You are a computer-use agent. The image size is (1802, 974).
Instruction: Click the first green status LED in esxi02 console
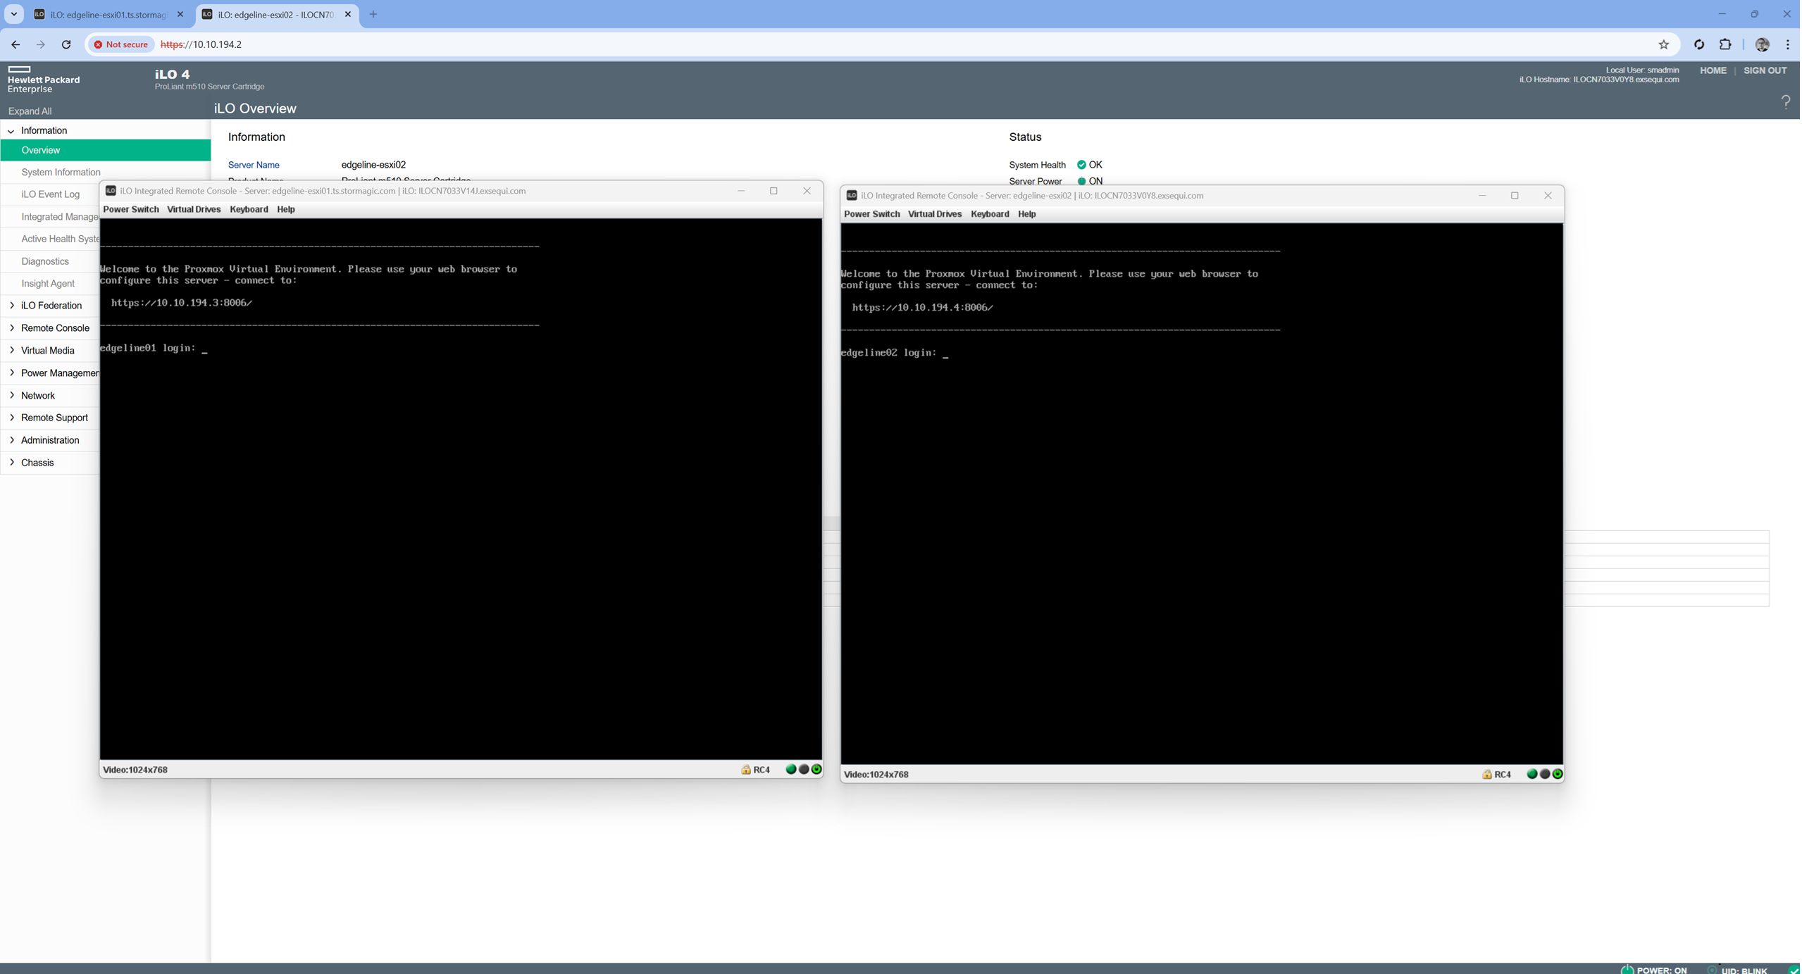click(1532, 775)
